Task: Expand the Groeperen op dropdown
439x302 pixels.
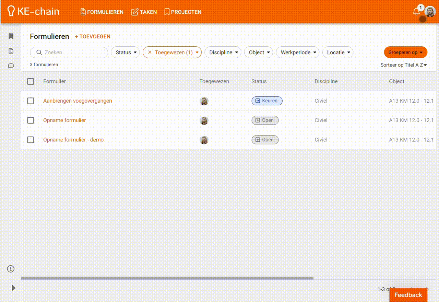Action: [x=405, y=53]
